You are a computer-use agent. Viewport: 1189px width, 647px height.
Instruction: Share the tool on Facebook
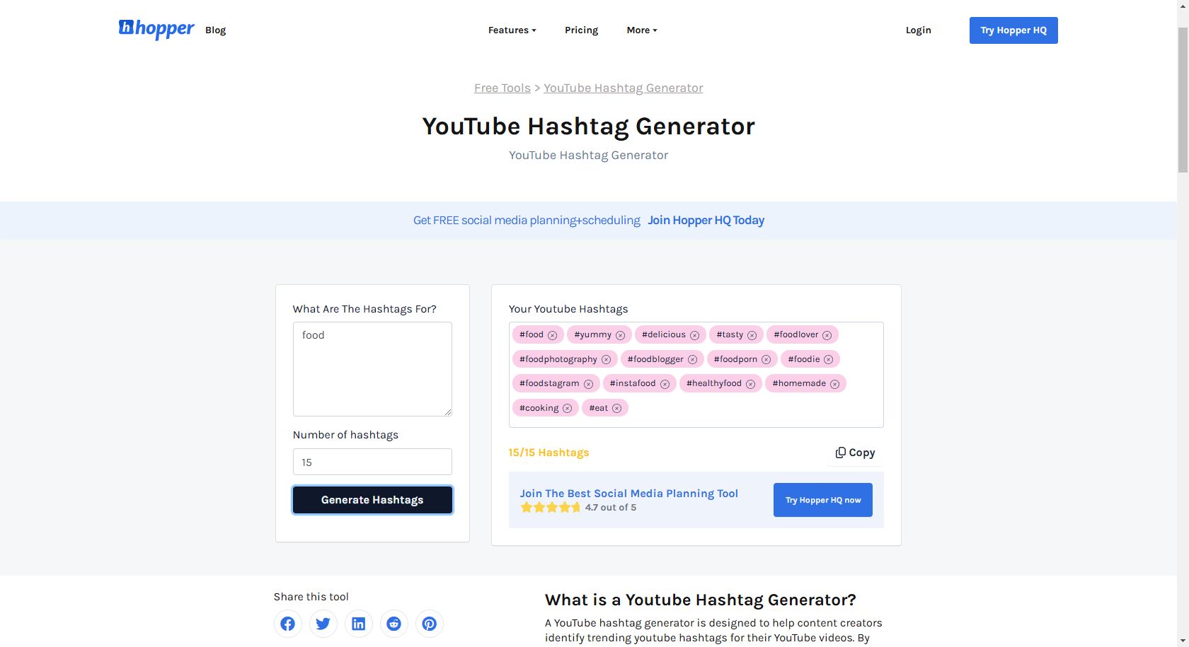pyautogui.click(x=287, y=623)
